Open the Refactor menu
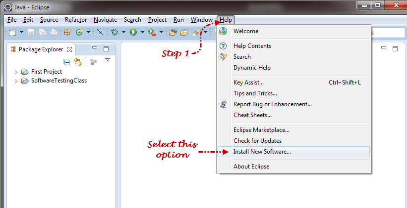This screenshot has width=407, height=208. (x=76, y=20)
